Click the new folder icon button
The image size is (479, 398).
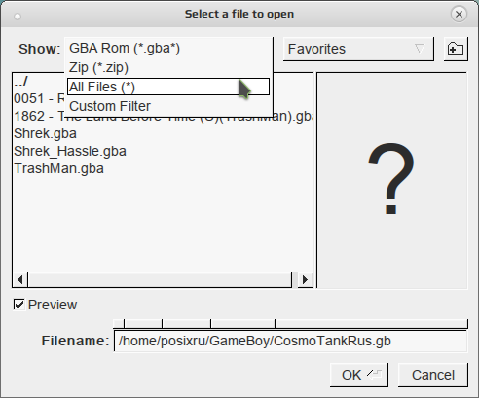[x=456, y=49]
